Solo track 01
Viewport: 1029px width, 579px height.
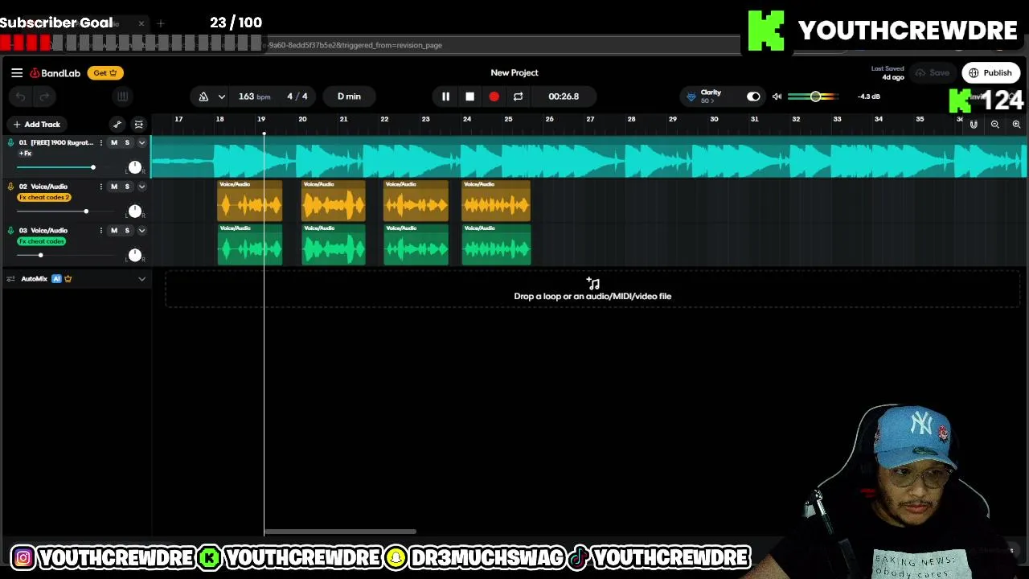click(x=126, y=143)
